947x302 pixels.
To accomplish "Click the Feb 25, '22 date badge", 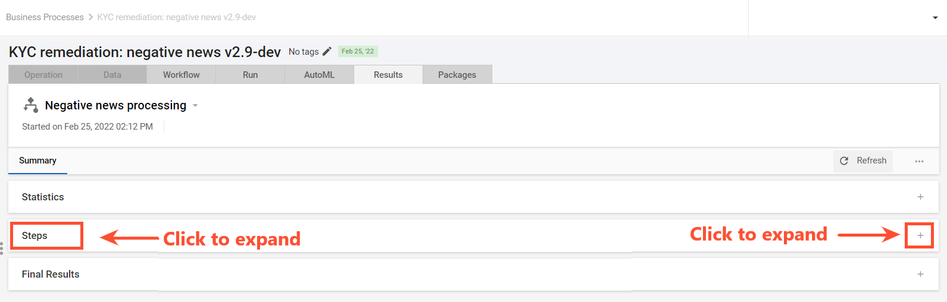I will pyautogui.click(x=358, y=52).
